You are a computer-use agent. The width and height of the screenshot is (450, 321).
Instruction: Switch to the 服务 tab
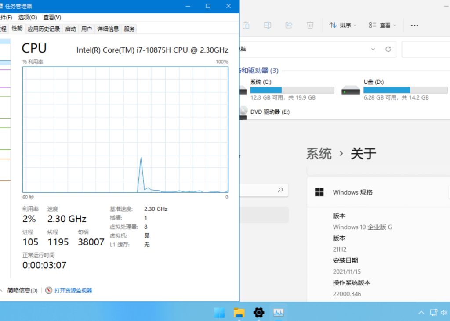tap(129, 29)
